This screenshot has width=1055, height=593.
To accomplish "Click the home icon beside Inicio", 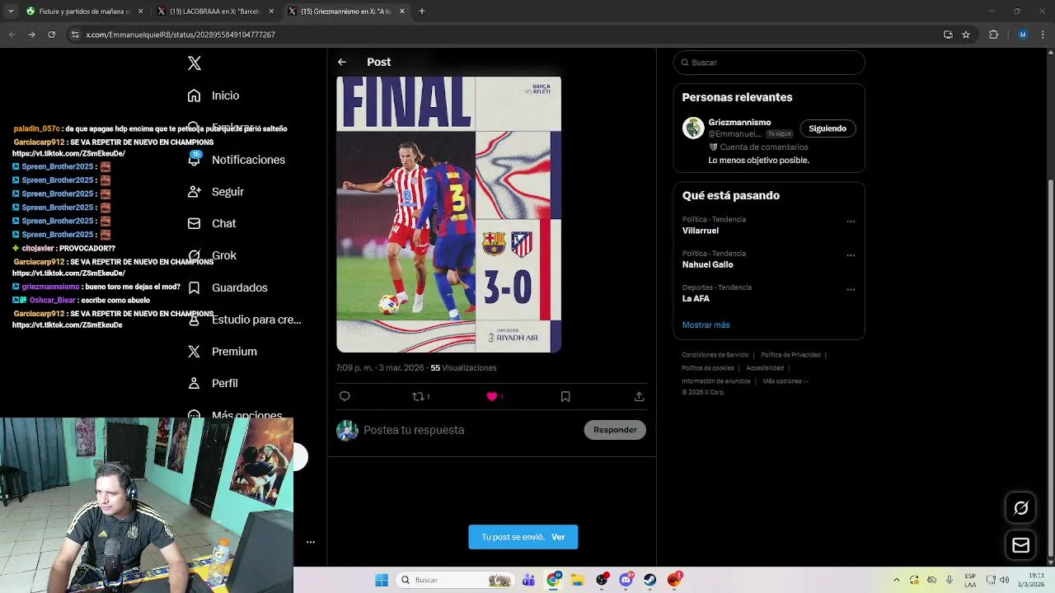I will (x=194, y=96).
